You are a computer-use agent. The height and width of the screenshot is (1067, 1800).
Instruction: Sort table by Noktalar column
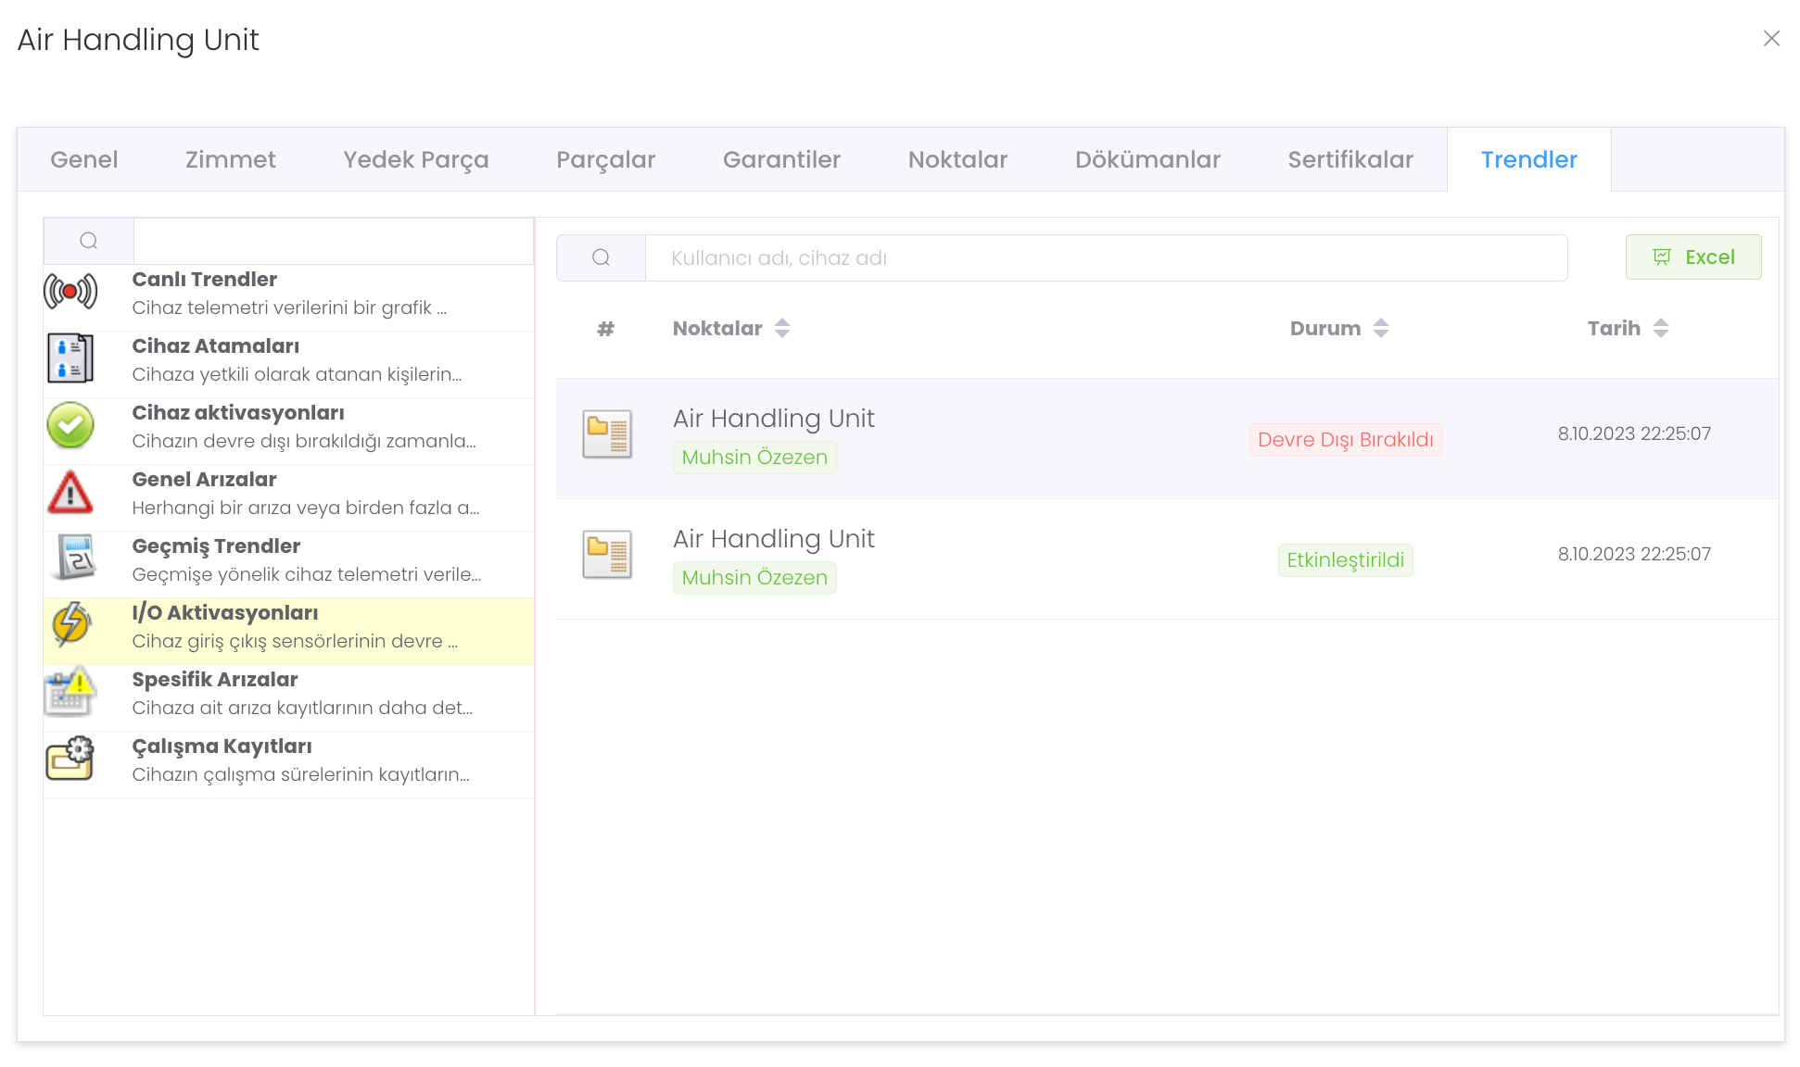click(x=782, y=328)
